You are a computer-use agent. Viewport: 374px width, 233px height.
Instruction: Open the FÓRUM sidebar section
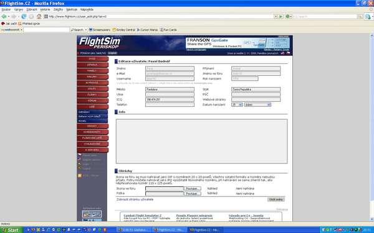[92, 101]
